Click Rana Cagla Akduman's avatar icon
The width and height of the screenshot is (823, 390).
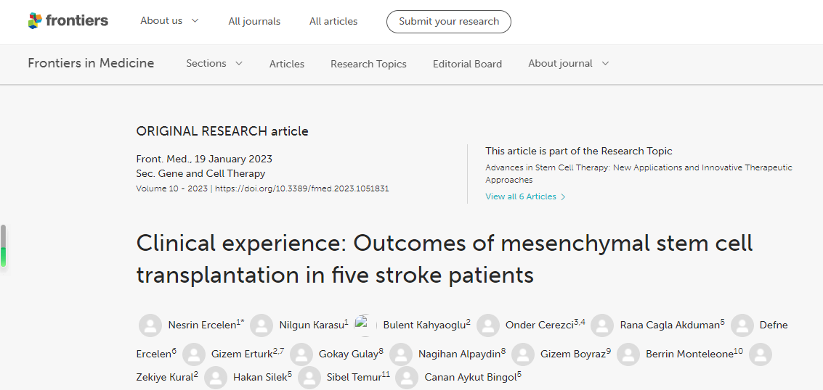tap(602, 325)
